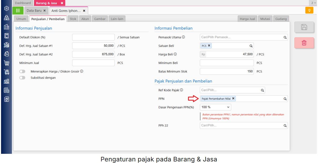This screenshot has width=318, height=163.
Task: Click the red trash delete icon
Action: click(x=304, y=43)
